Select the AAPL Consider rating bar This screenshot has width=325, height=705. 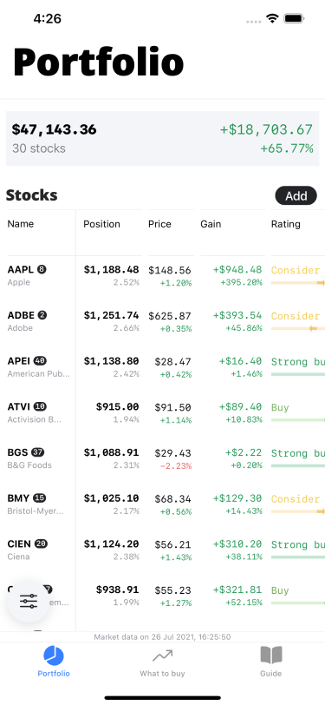(x=297, y=282)
